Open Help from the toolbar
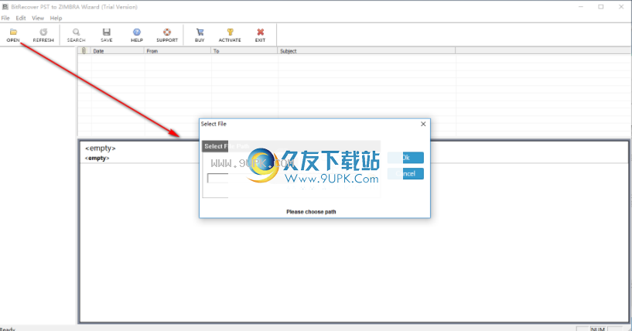This screenshot has width=632, height=331. (x=137, y=35)
